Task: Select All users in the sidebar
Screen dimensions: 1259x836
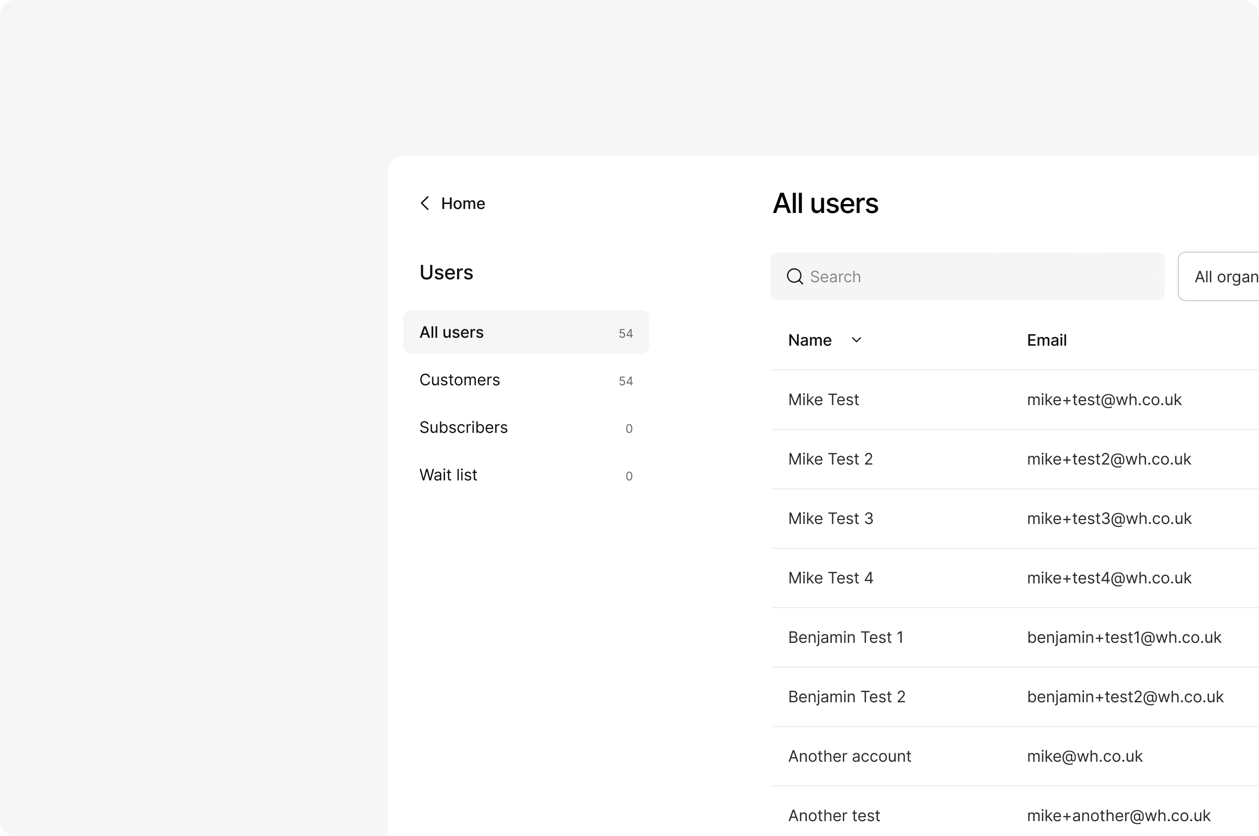Action: (x=525, y=332)
